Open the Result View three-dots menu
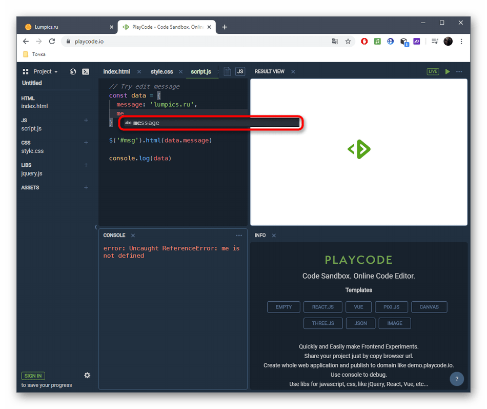Screen dimensions: 487x409 click(x=459, y=72)
